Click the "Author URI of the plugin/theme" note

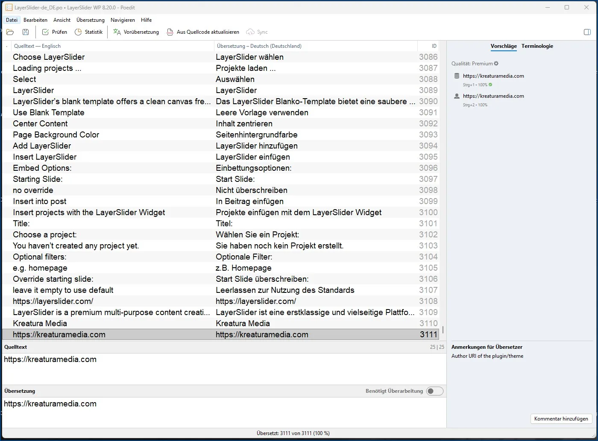[x=487, y=356]
